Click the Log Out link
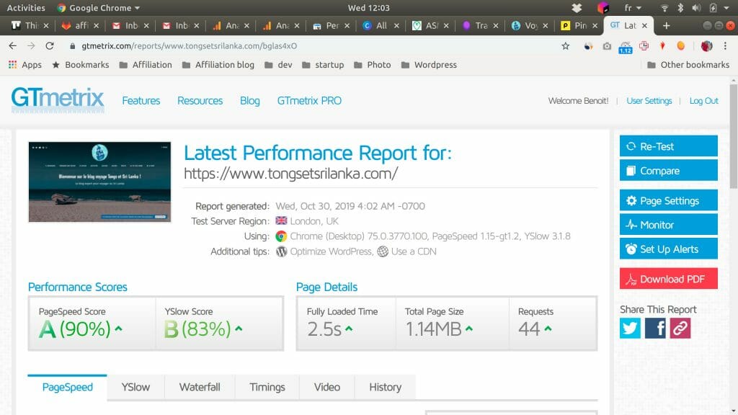Image resolution: width=738 pixels, height=415 pixels. click(x=703, y=101)
